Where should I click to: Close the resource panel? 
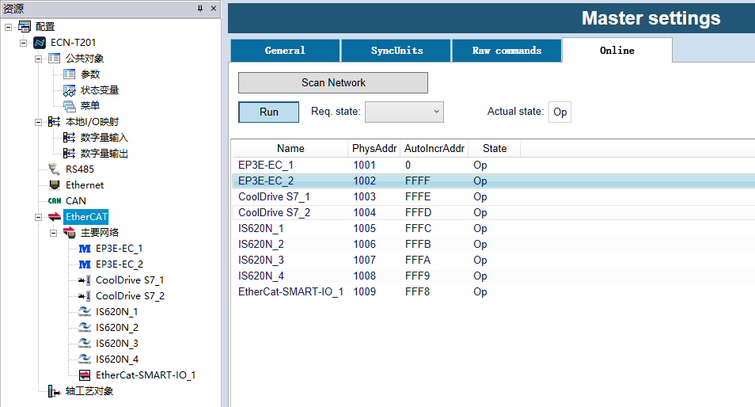point(213,8)
